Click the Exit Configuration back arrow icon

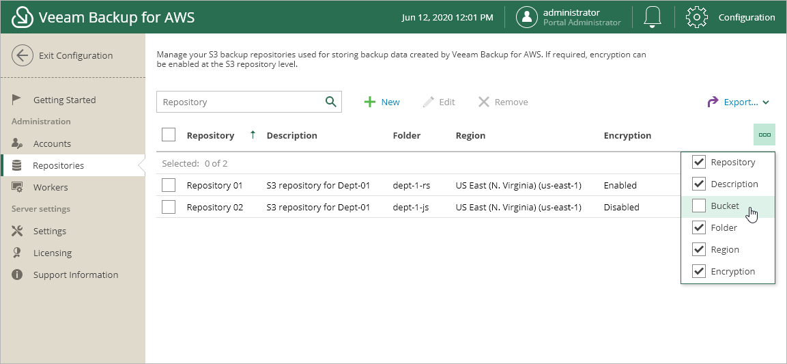22,56
